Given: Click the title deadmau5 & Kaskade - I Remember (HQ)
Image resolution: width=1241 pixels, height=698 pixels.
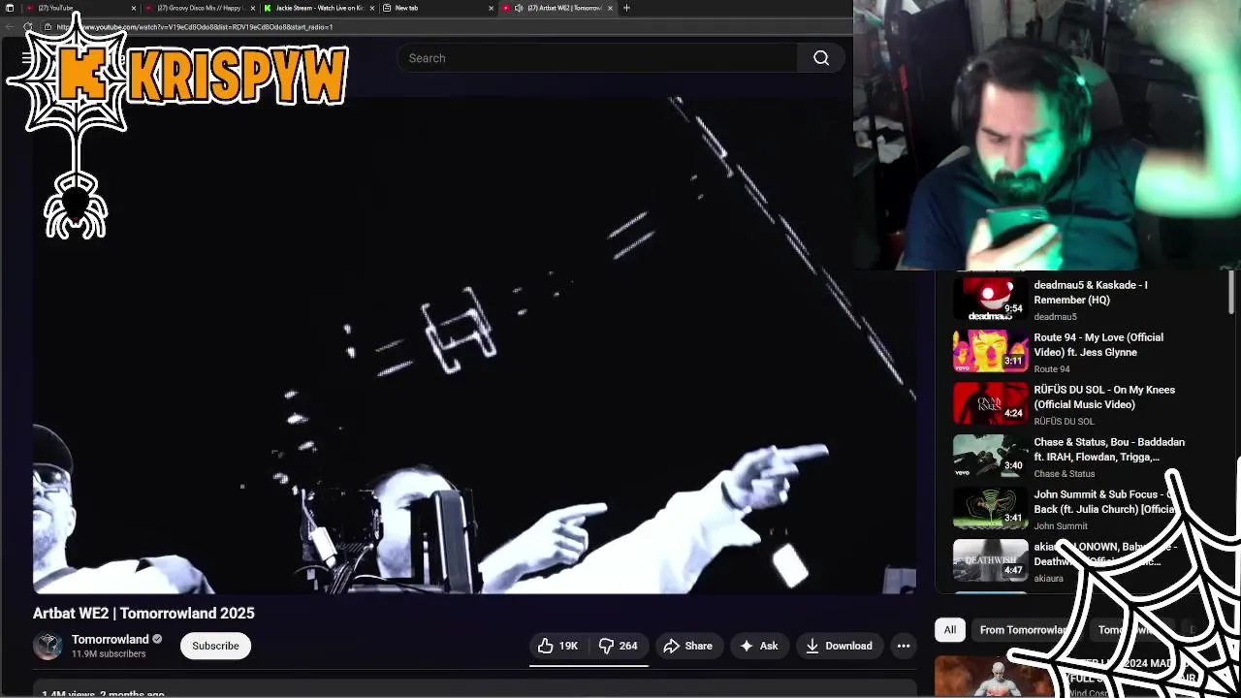Looking at the screenshot, I should pos(1091,293).
